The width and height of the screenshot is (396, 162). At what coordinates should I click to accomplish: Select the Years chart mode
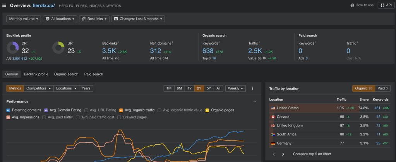pyautogui.click(x=86, y=88)
